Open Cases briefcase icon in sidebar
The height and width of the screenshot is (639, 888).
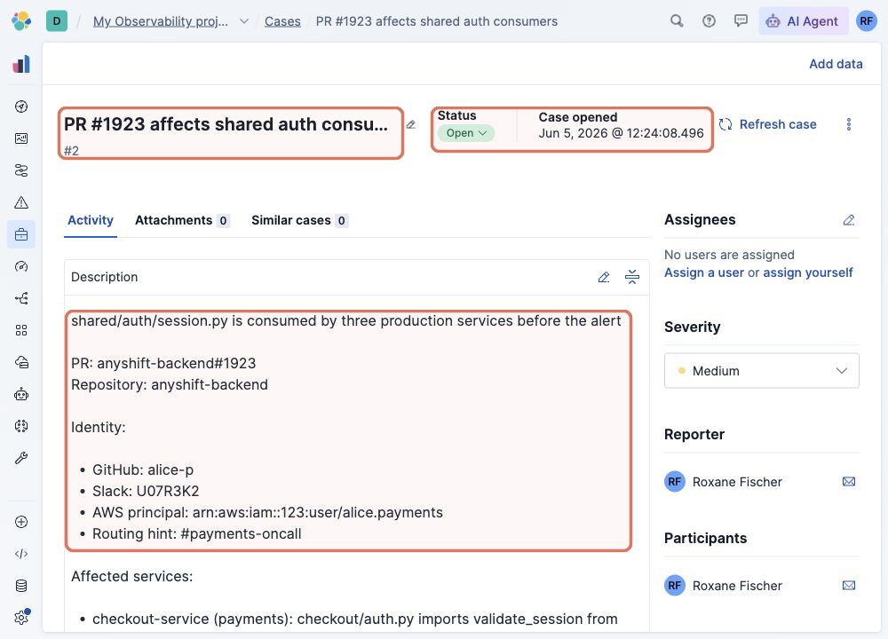pyautogui.click(x=21, y=234)
